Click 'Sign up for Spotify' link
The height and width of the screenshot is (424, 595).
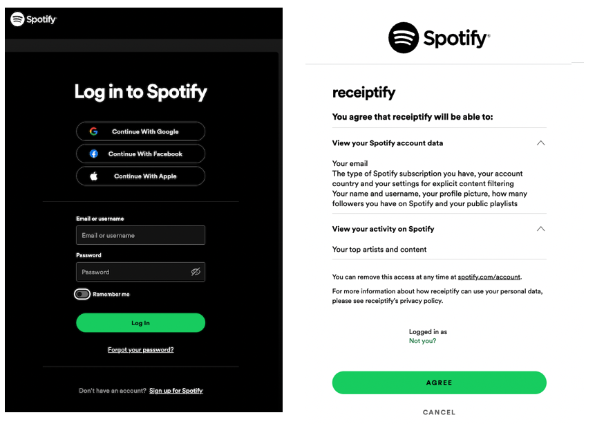point(176,390)
